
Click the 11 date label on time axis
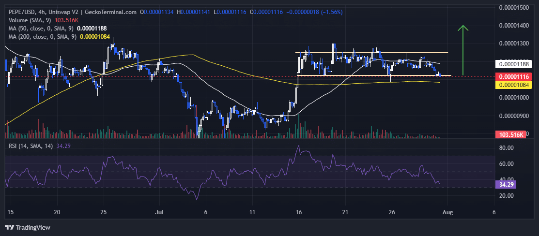click(x=253, y=212)
